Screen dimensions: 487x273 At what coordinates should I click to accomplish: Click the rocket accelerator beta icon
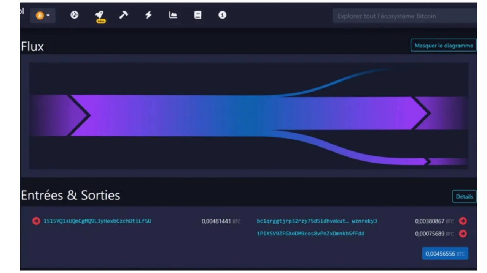pos(99,15)
